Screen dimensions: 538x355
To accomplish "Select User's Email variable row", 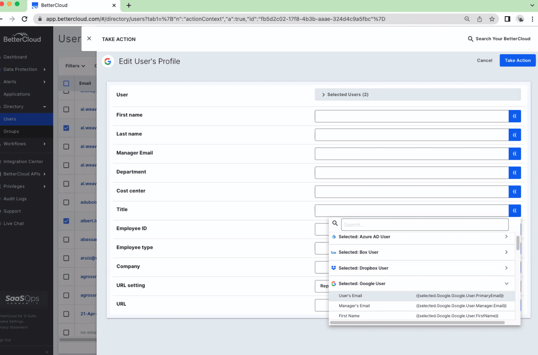I will pos(422,296).
